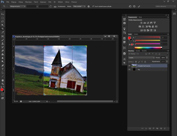Toggle lock all padlock
Viewport: 177px width, 136px height.
[145, 61]
